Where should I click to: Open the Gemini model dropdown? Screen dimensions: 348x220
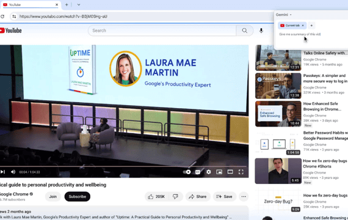coord(284,15)
